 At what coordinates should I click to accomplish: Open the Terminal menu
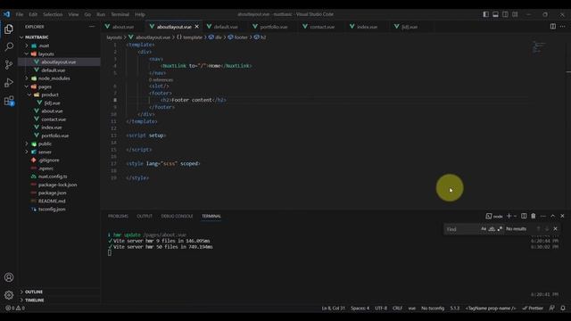pos(120,14)
